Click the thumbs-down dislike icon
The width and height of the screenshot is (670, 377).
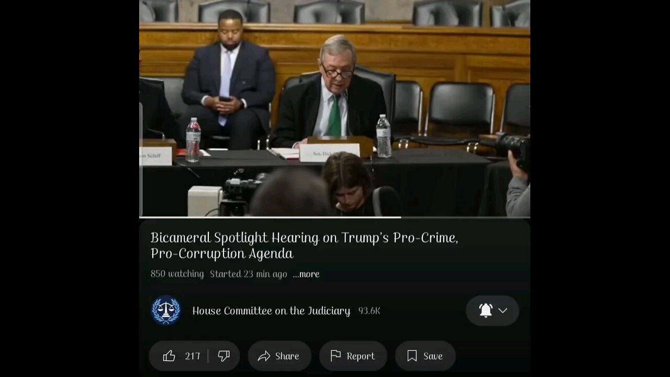tap(224, 356)
